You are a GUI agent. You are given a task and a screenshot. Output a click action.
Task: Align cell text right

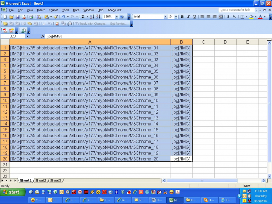click(215, 17)
